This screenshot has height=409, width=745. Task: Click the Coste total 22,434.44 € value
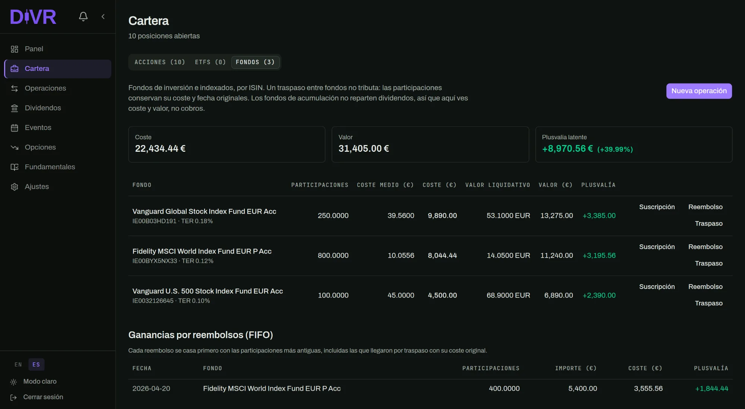click(160, 148)
